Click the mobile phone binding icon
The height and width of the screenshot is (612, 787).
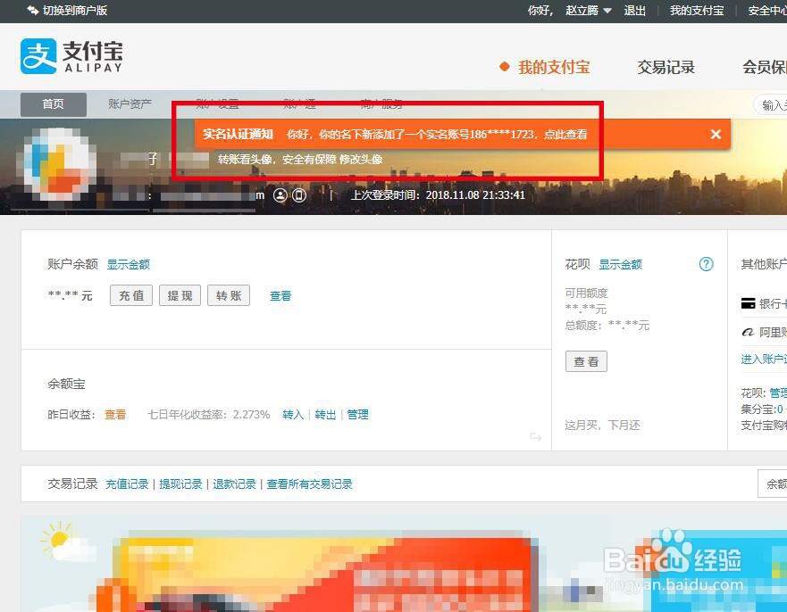point(299,195)
